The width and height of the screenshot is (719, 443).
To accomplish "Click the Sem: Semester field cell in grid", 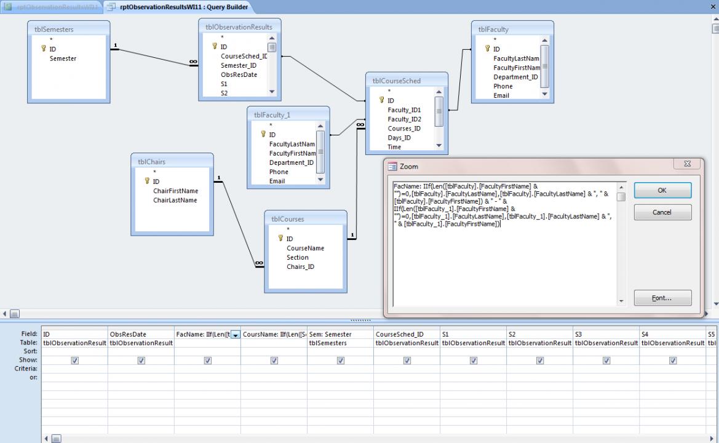I will (340, 334).
